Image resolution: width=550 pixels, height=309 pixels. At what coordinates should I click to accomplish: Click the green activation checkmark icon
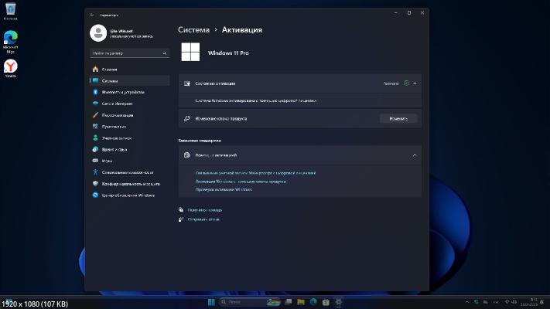pyautogui.click(x=406, y=83)
